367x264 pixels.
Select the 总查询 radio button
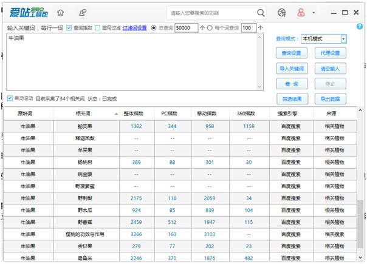coord(154,28)
